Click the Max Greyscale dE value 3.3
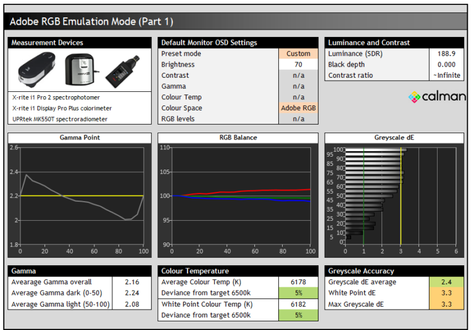The image size is (474, 330). [x=446, y=304]
